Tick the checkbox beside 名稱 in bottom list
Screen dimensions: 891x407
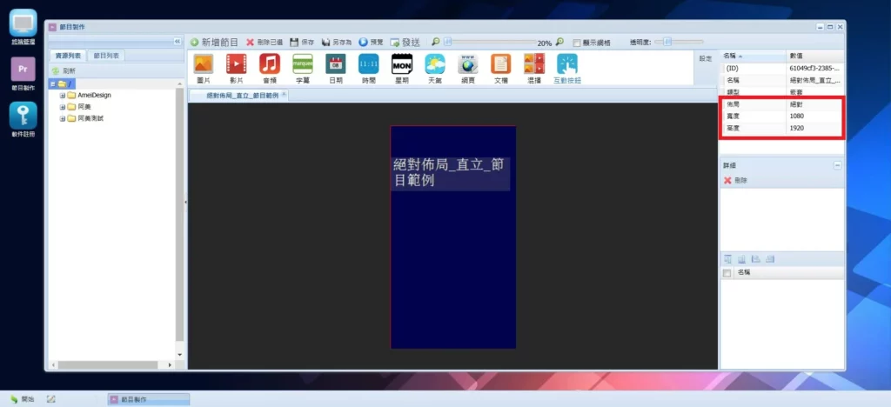727,272
